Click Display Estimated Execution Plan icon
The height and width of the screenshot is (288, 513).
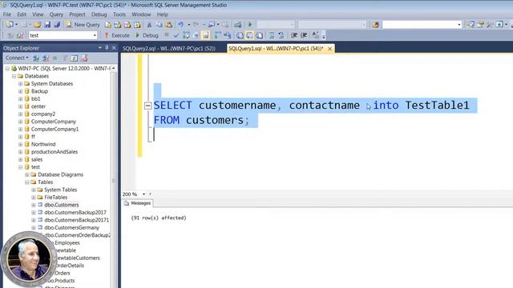coord(186,35)
